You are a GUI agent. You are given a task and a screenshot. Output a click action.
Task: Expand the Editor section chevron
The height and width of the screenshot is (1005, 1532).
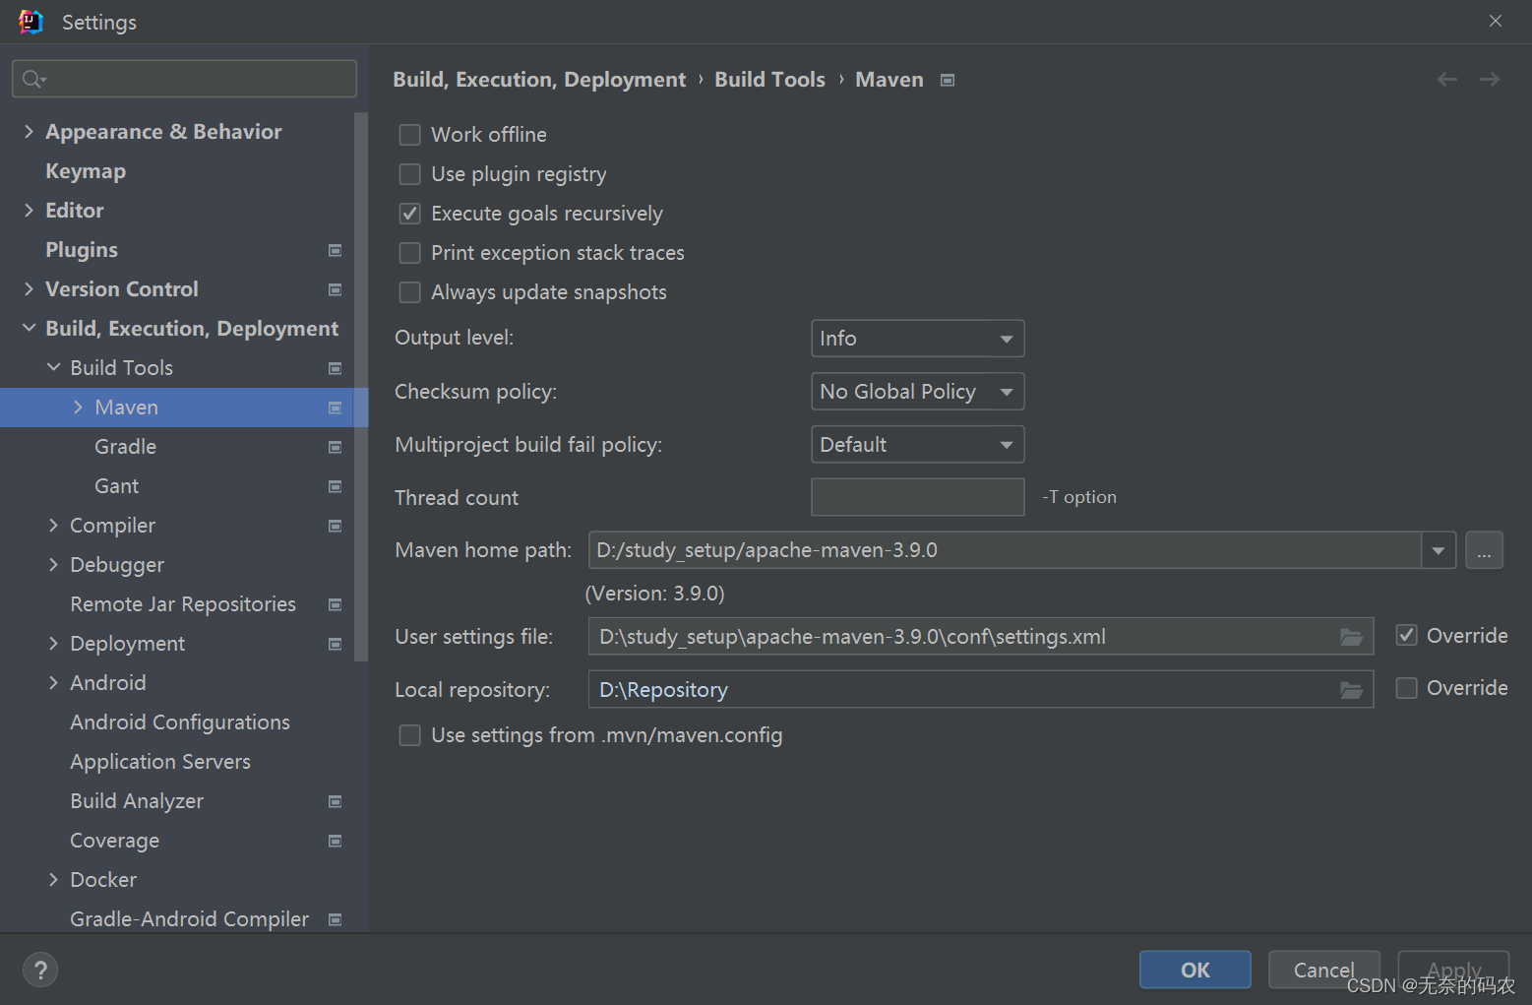(29, 210)
